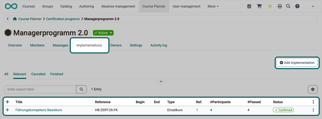Click the Confirmed status badge

point(283,110)
